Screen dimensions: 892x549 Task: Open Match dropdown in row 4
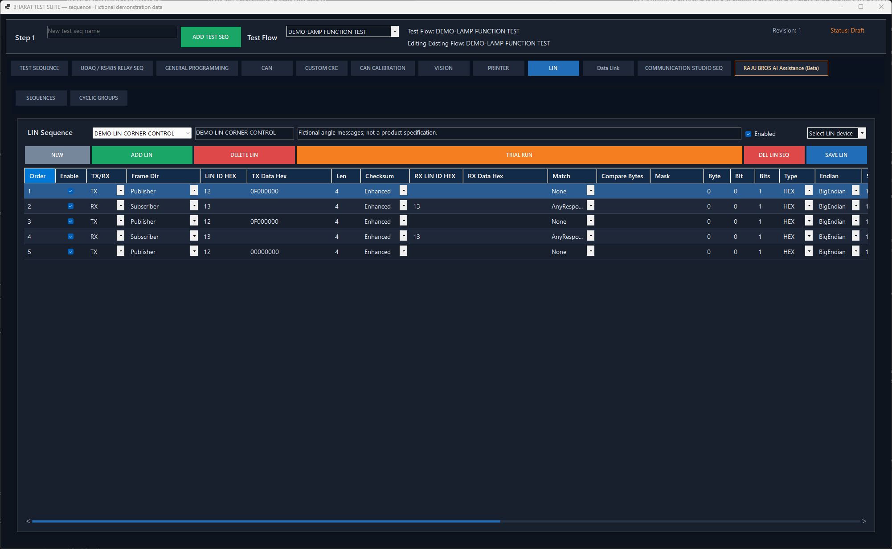coord(590,236)
